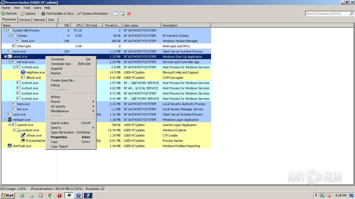This screenshot has width=355, height=199.
Task: Click the winlogon.exe process icon
Action: [10, 120]
